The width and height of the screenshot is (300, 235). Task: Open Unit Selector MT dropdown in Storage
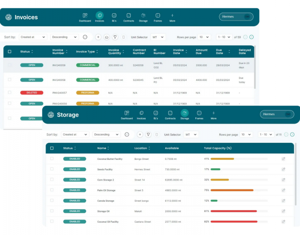pos(191,134)
